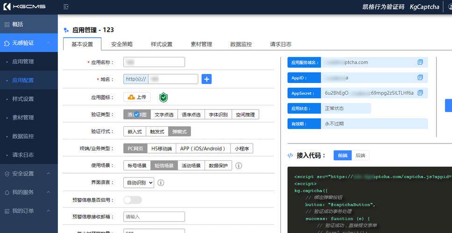Select 滑动拼图 verification type
This screenshot has height=233, width=452.
click(137, 114)
